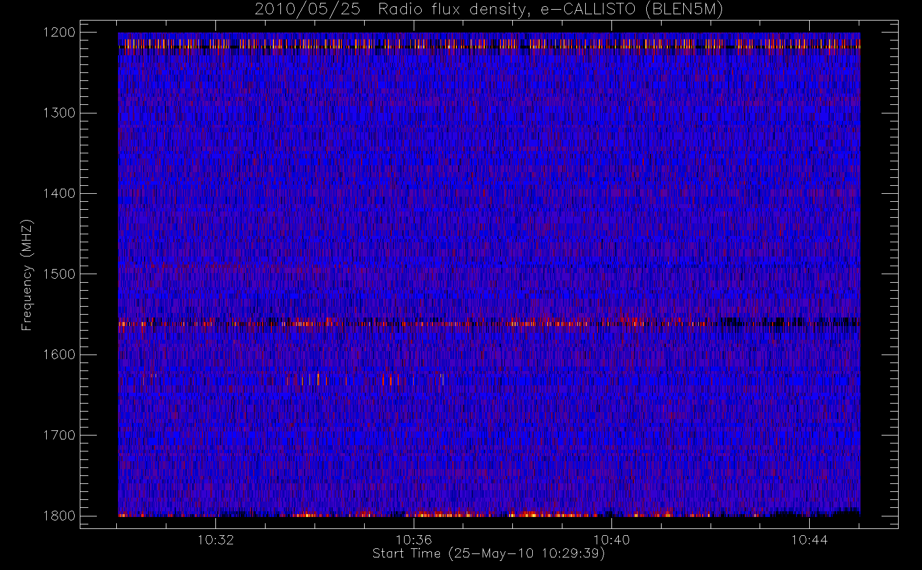Click the 1800 frequency tick label
This screenshot has height=570, width=922.
[x=59, y=516]
